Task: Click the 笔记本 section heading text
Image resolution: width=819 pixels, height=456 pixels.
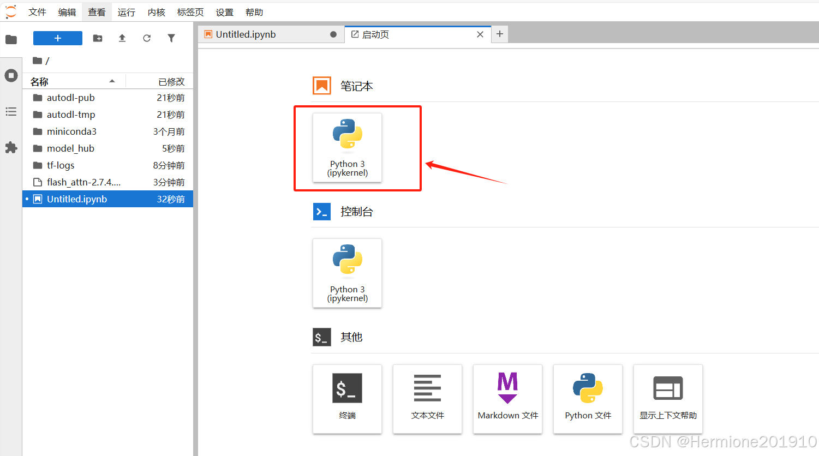Action: pos(357,86)
